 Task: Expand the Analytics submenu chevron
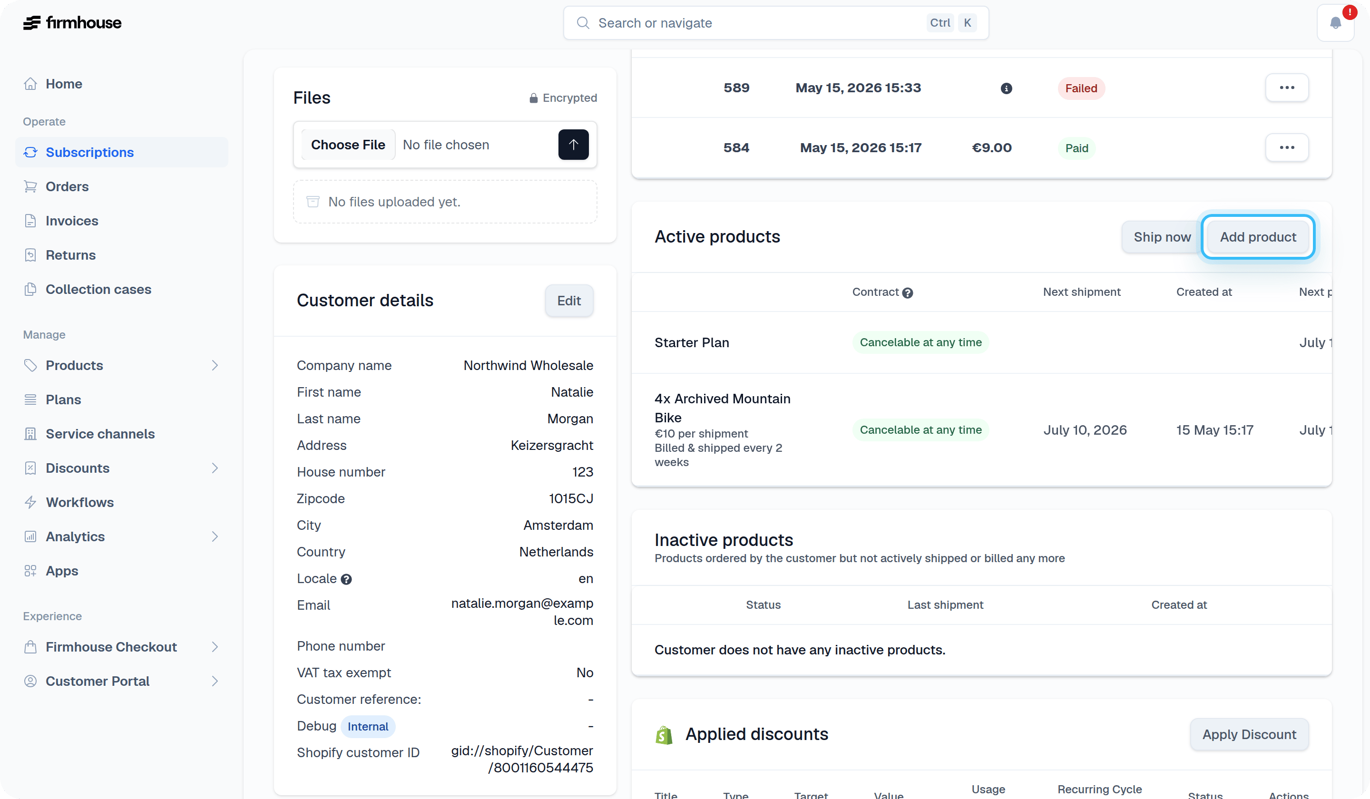(215, 536)
